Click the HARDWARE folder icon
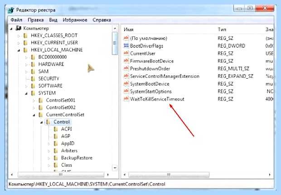The height and width of the screenshot is (195, 281). 33,64
